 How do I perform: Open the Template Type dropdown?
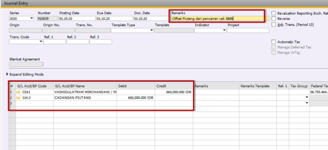pyautogui.click(x=152, y=31)
